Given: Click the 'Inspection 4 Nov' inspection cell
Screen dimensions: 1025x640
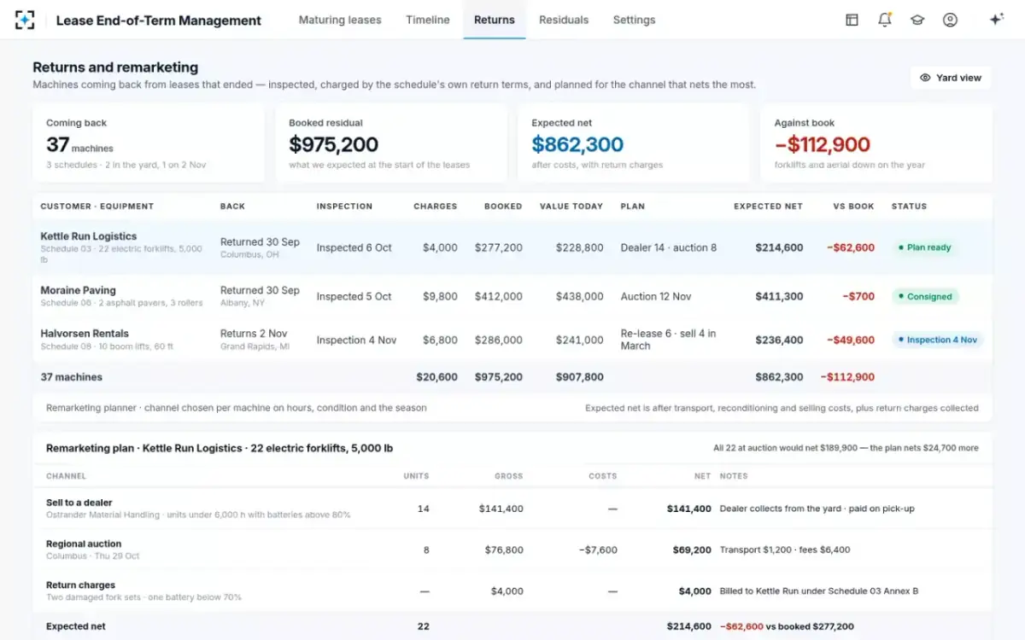Looking at the screenshot, I should tap(357, 340).
